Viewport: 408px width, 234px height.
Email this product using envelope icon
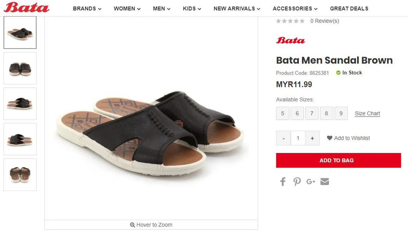[x=325, y=182]
